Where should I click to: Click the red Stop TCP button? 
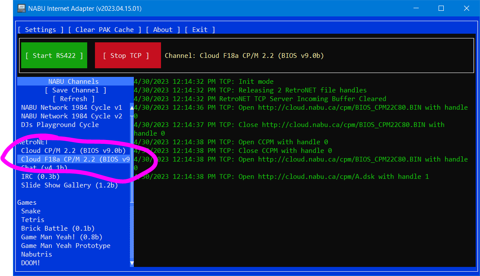(128, 55)
